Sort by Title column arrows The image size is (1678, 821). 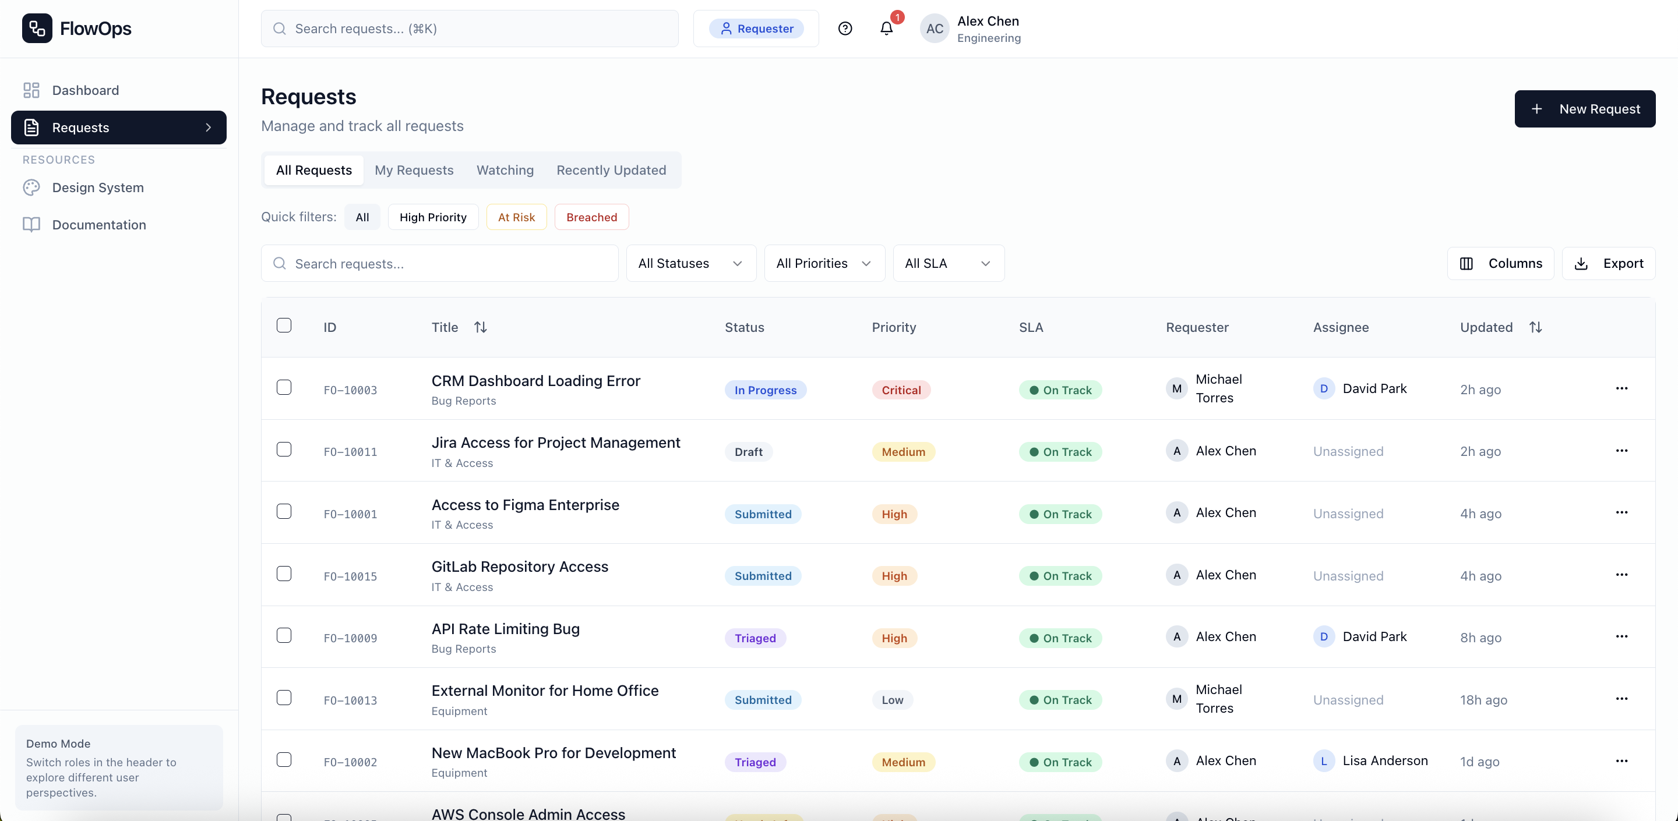tap(480, 327)
